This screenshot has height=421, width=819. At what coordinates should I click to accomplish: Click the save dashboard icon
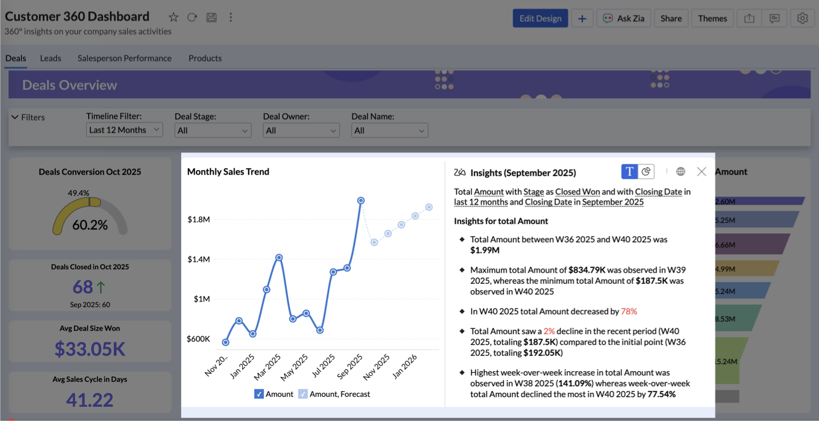(x=212, y=18)
